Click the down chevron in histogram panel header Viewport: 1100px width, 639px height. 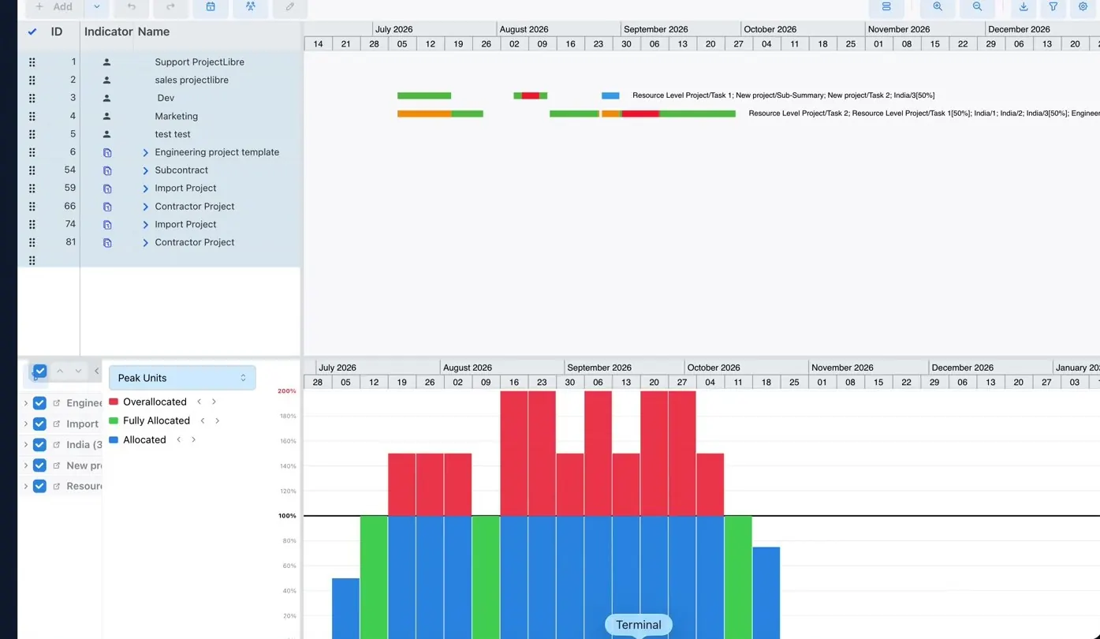tap(78, 371)
